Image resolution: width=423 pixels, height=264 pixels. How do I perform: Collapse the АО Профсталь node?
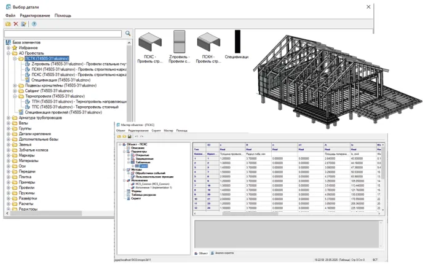click(x=9, y=53)
